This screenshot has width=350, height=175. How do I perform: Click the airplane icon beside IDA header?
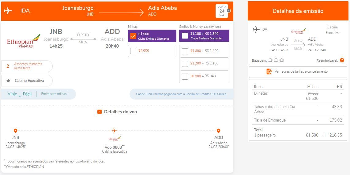pyautogui.click(x=8, y=11)
